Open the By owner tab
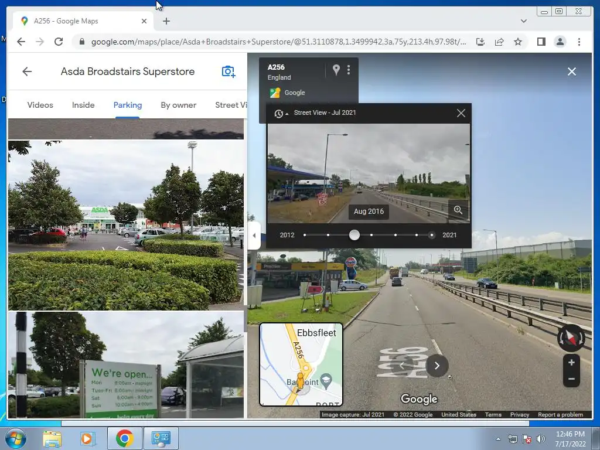The width and height of the screenshot is (600, 450). (178, 105)
